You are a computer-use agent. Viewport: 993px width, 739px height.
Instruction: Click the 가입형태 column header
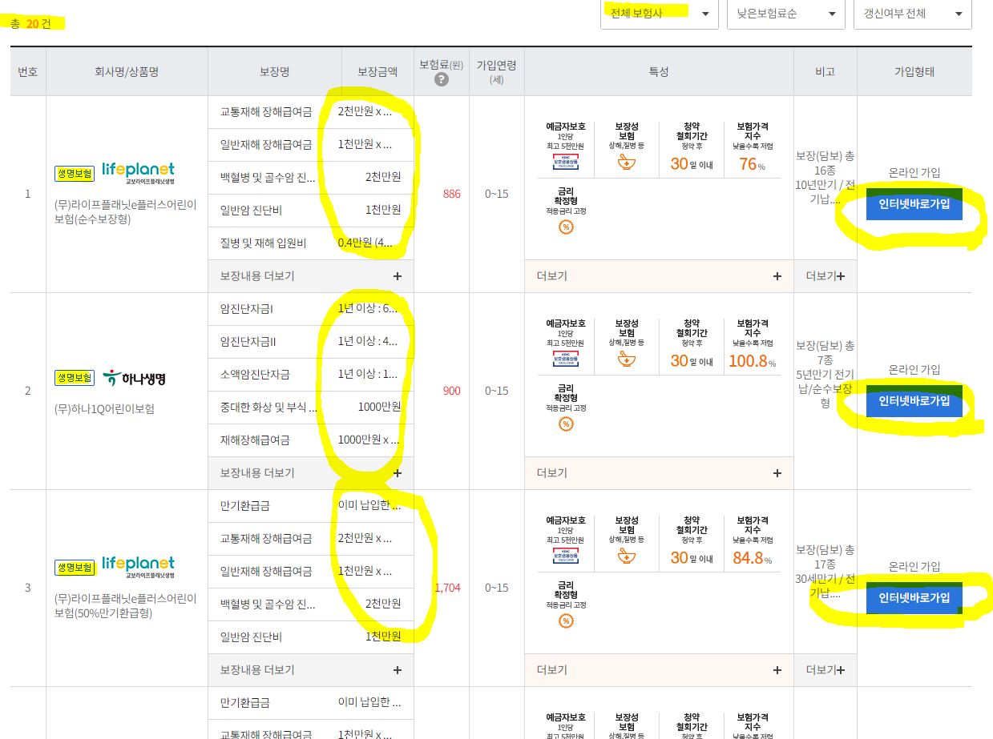point(914,71)
